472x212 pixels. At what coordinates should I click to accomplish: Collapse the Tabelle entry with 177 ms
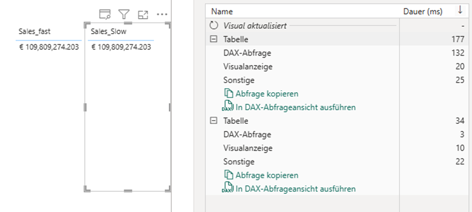coord(214,39)
